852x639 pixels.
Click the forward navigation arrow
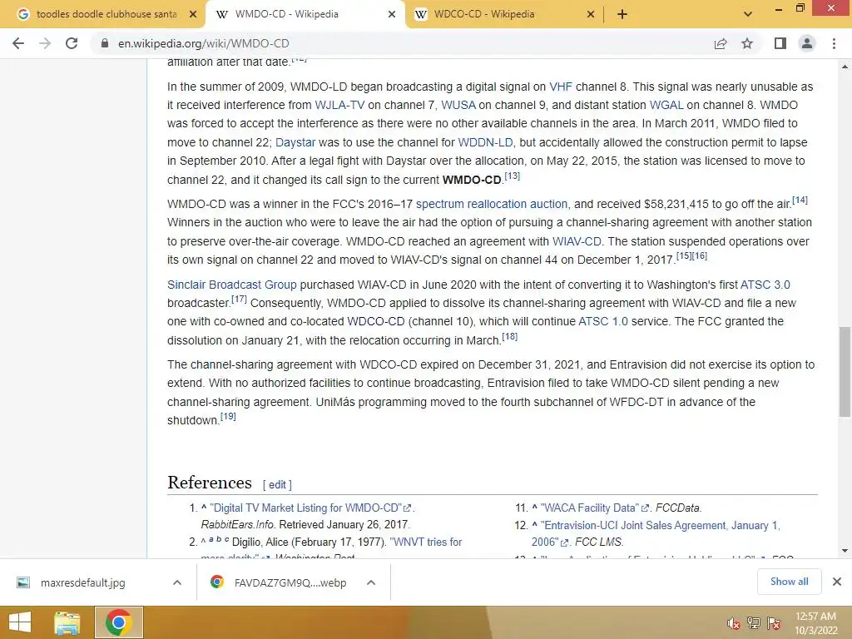[x=45, y=43]
